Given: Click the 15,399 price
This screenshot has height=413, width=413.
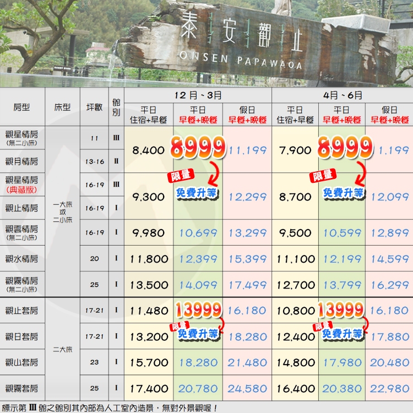Looking at the screenshot, I should pyautogui.click(x=248, y=259).
